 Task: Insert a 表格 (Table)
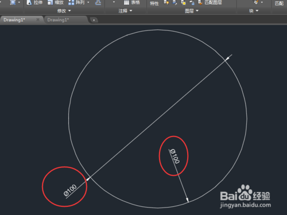click(x=131, y=2)
